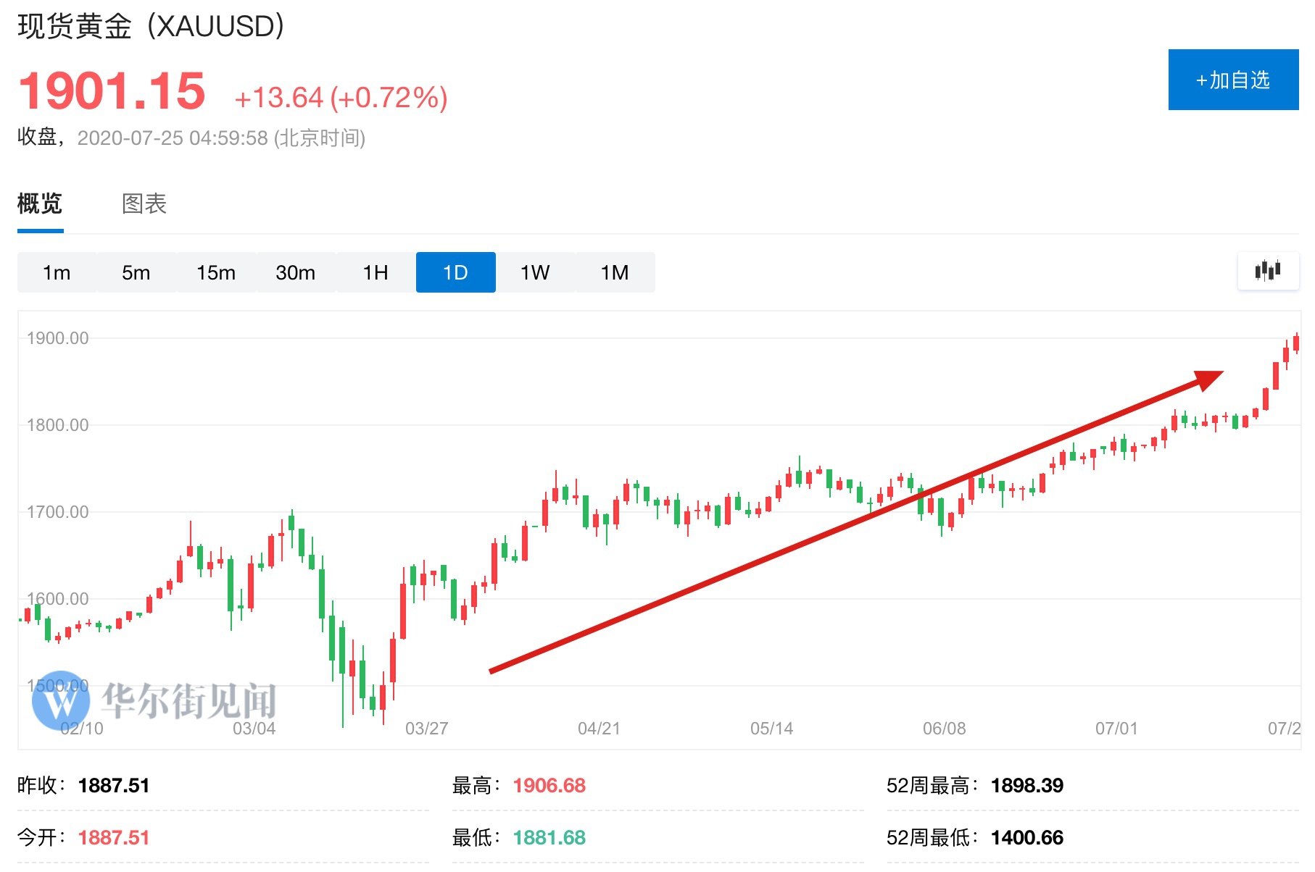The width and height of the screenshot is (1315, 872).
Task: Switch chart to 5m interval
Action: (x=136, y=272)
